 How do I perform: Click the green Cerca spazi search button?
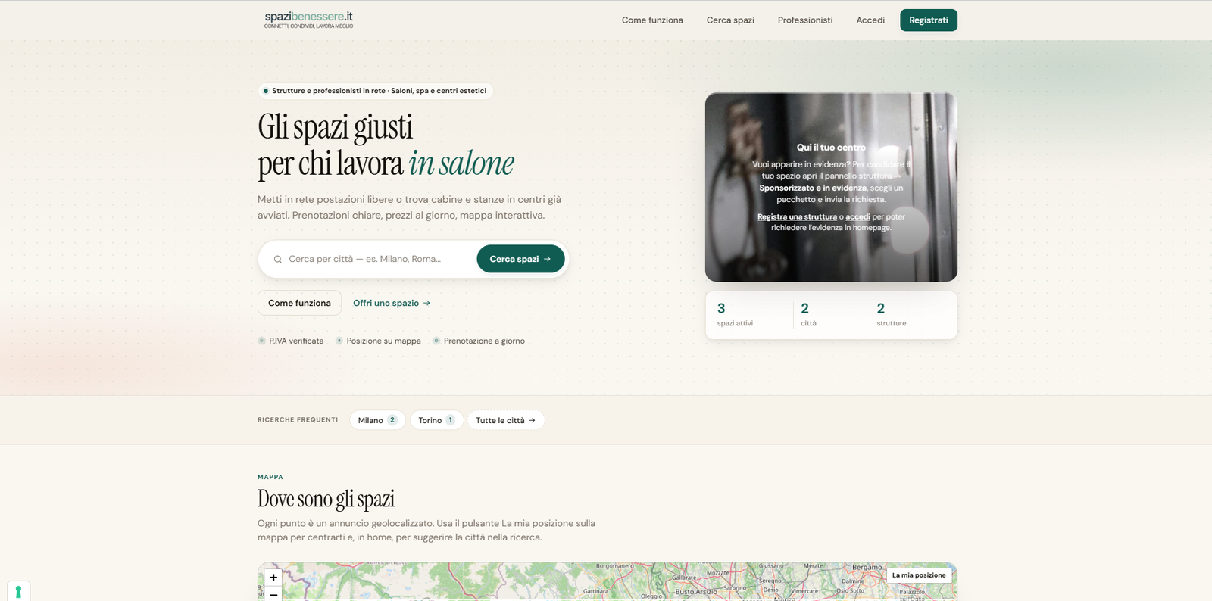click(x=520, y=259)
